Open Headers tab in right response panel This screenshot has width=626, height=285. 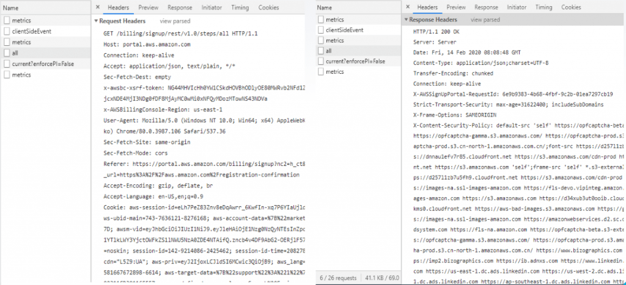pos(427,7)
